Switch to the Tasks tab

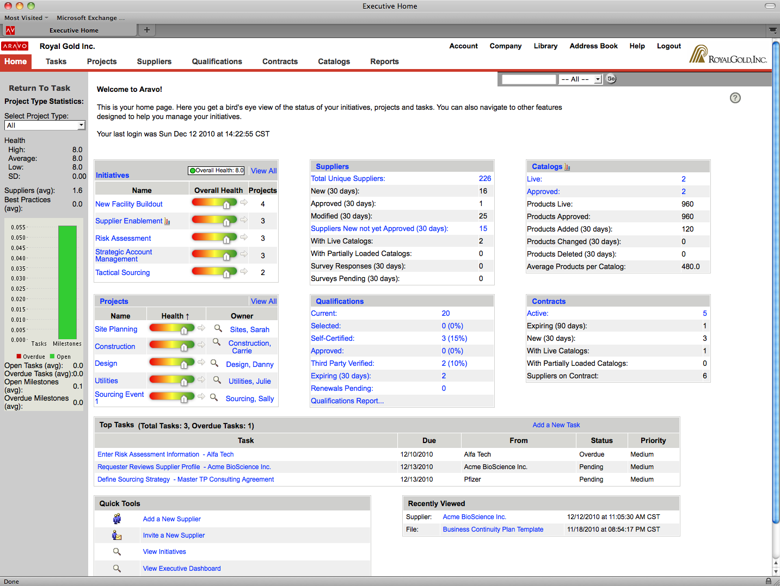coord(56,61)
